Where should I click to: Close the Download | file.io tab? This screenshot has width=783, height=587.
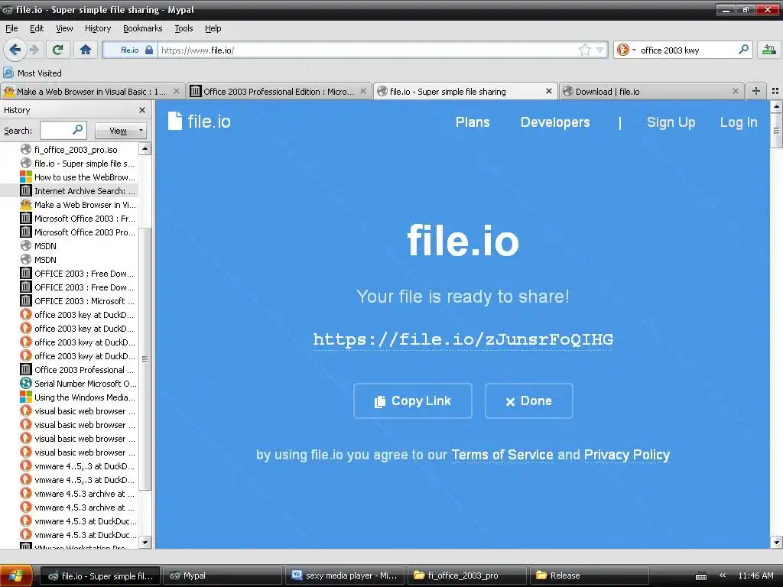pyautogui.click(x=735, y=92)
